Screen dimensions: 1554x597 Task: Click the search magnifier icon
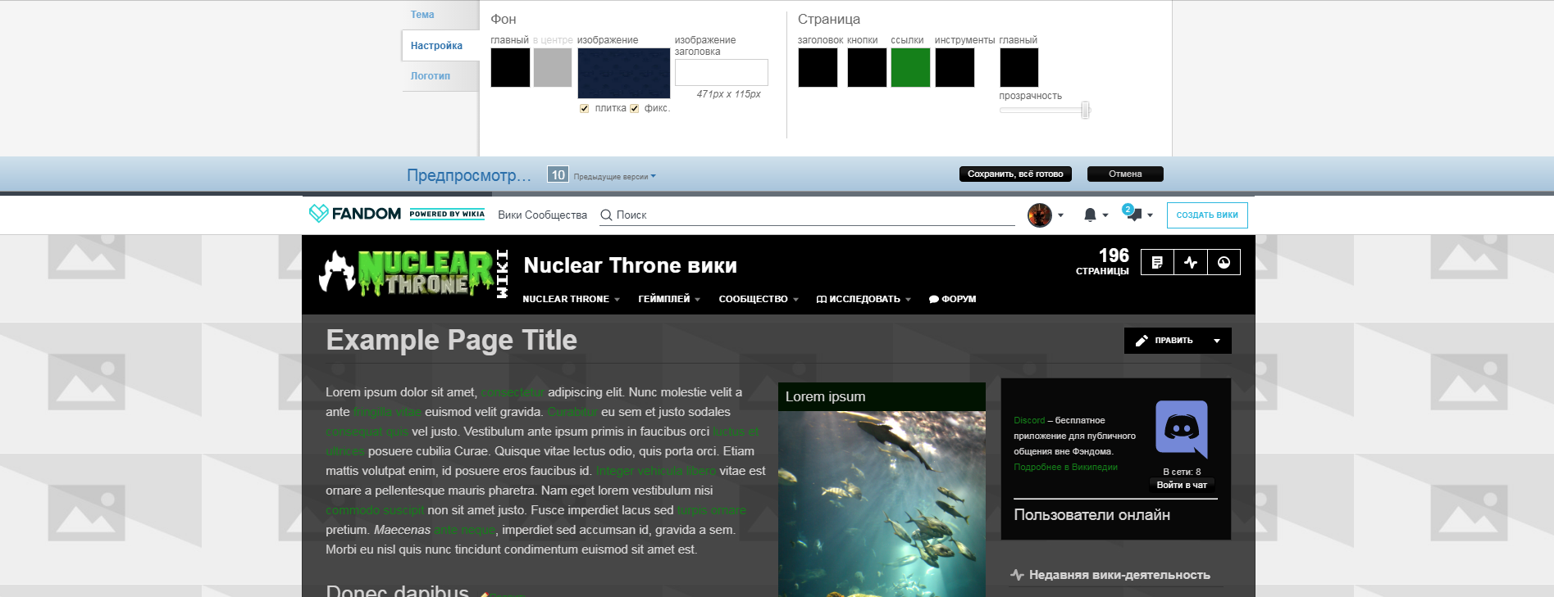pos(606,215)
